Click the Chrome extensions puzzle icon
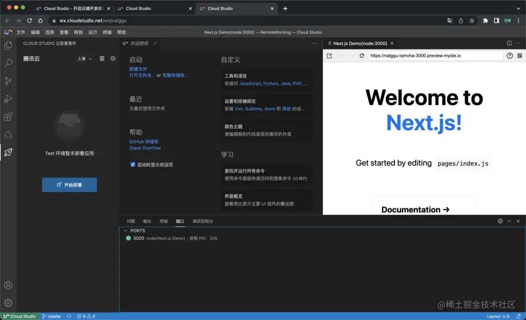 (486, 20)
